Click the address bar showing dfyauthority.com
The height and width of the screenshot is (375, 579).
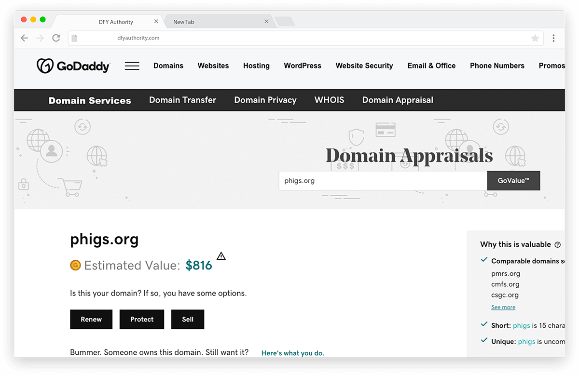tap(305, 38)
